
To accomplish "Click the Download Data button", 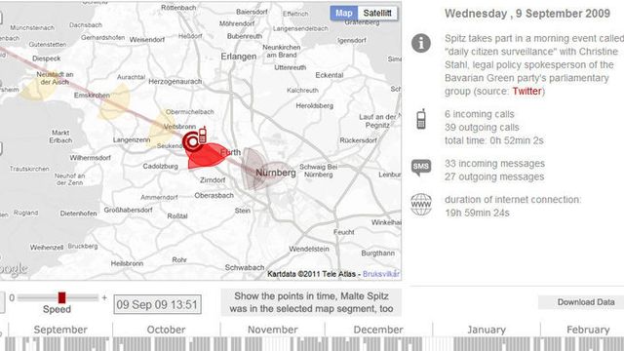I will point(586,302).
